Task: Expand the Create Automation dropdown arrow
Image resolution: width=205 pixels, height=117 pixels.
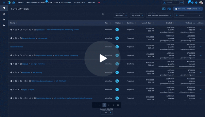Action: (199, 9)
